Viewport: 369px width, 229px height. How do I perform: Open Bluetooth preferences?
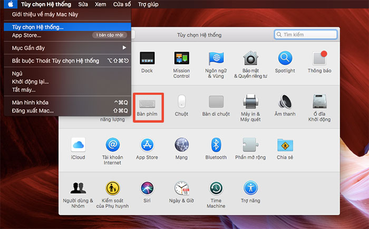click(216, 148)
